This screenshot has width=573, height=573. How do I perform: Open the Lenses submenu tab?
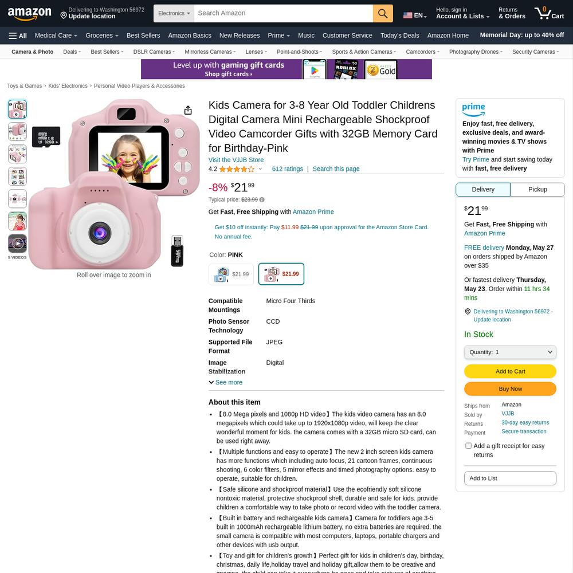pyautogui.click(x=256, y=52)
